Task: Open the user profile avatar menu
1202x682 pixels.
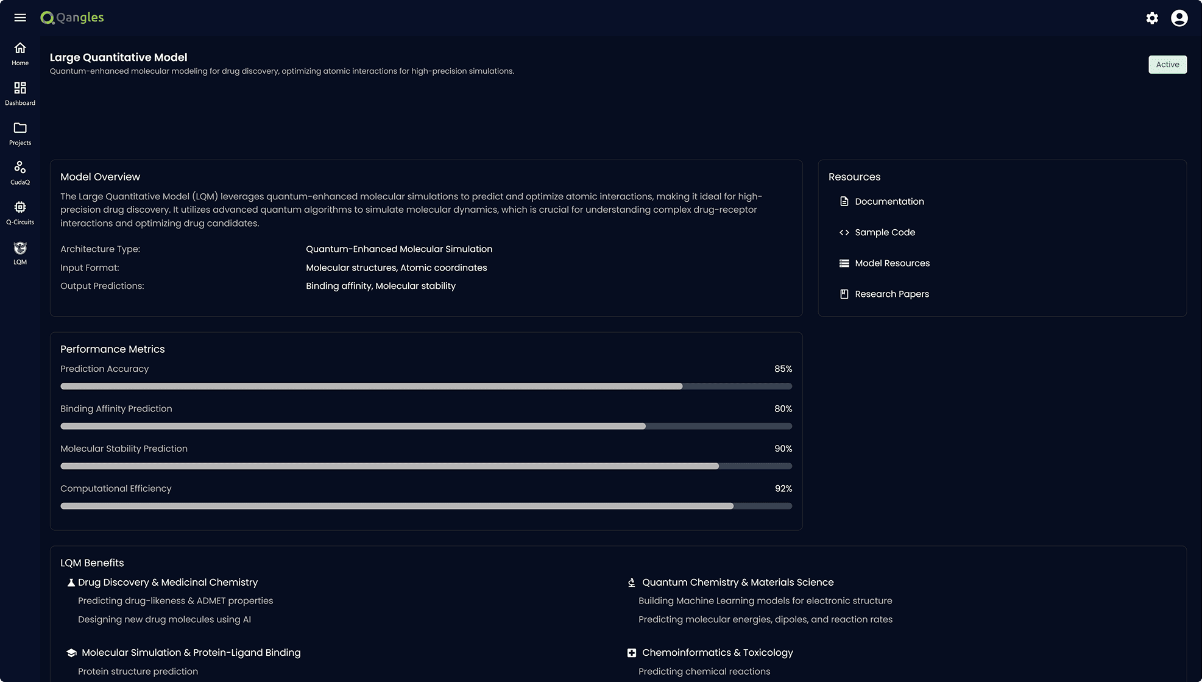Action: point(1179,18)
